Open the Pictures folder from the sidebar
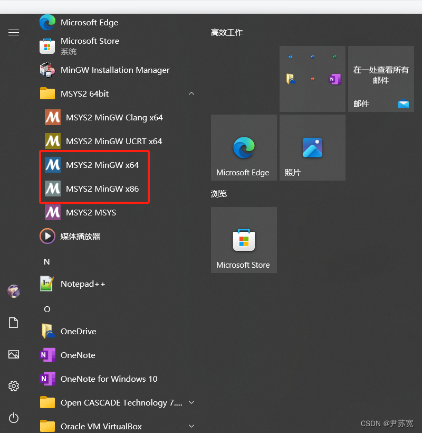 pyautogui.click(x=14, y=354)
